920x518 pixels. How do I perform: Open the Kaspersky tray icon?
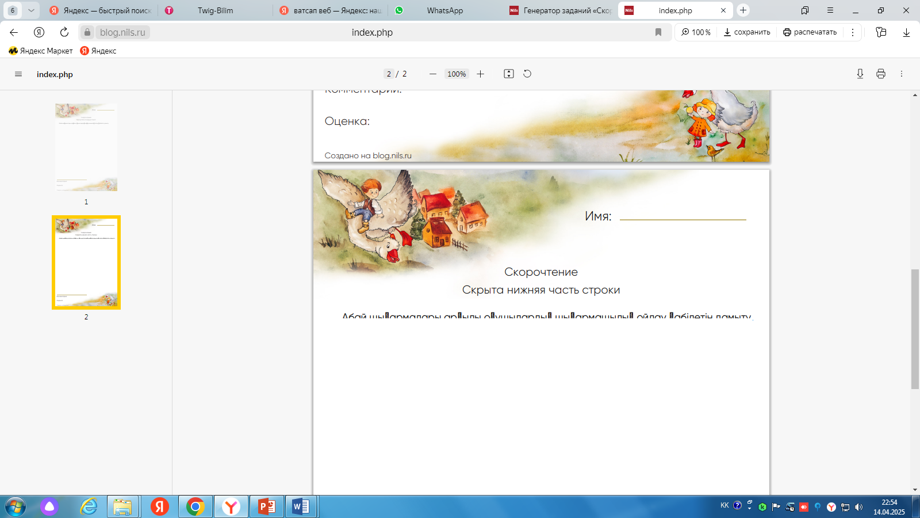click(762, 507)
